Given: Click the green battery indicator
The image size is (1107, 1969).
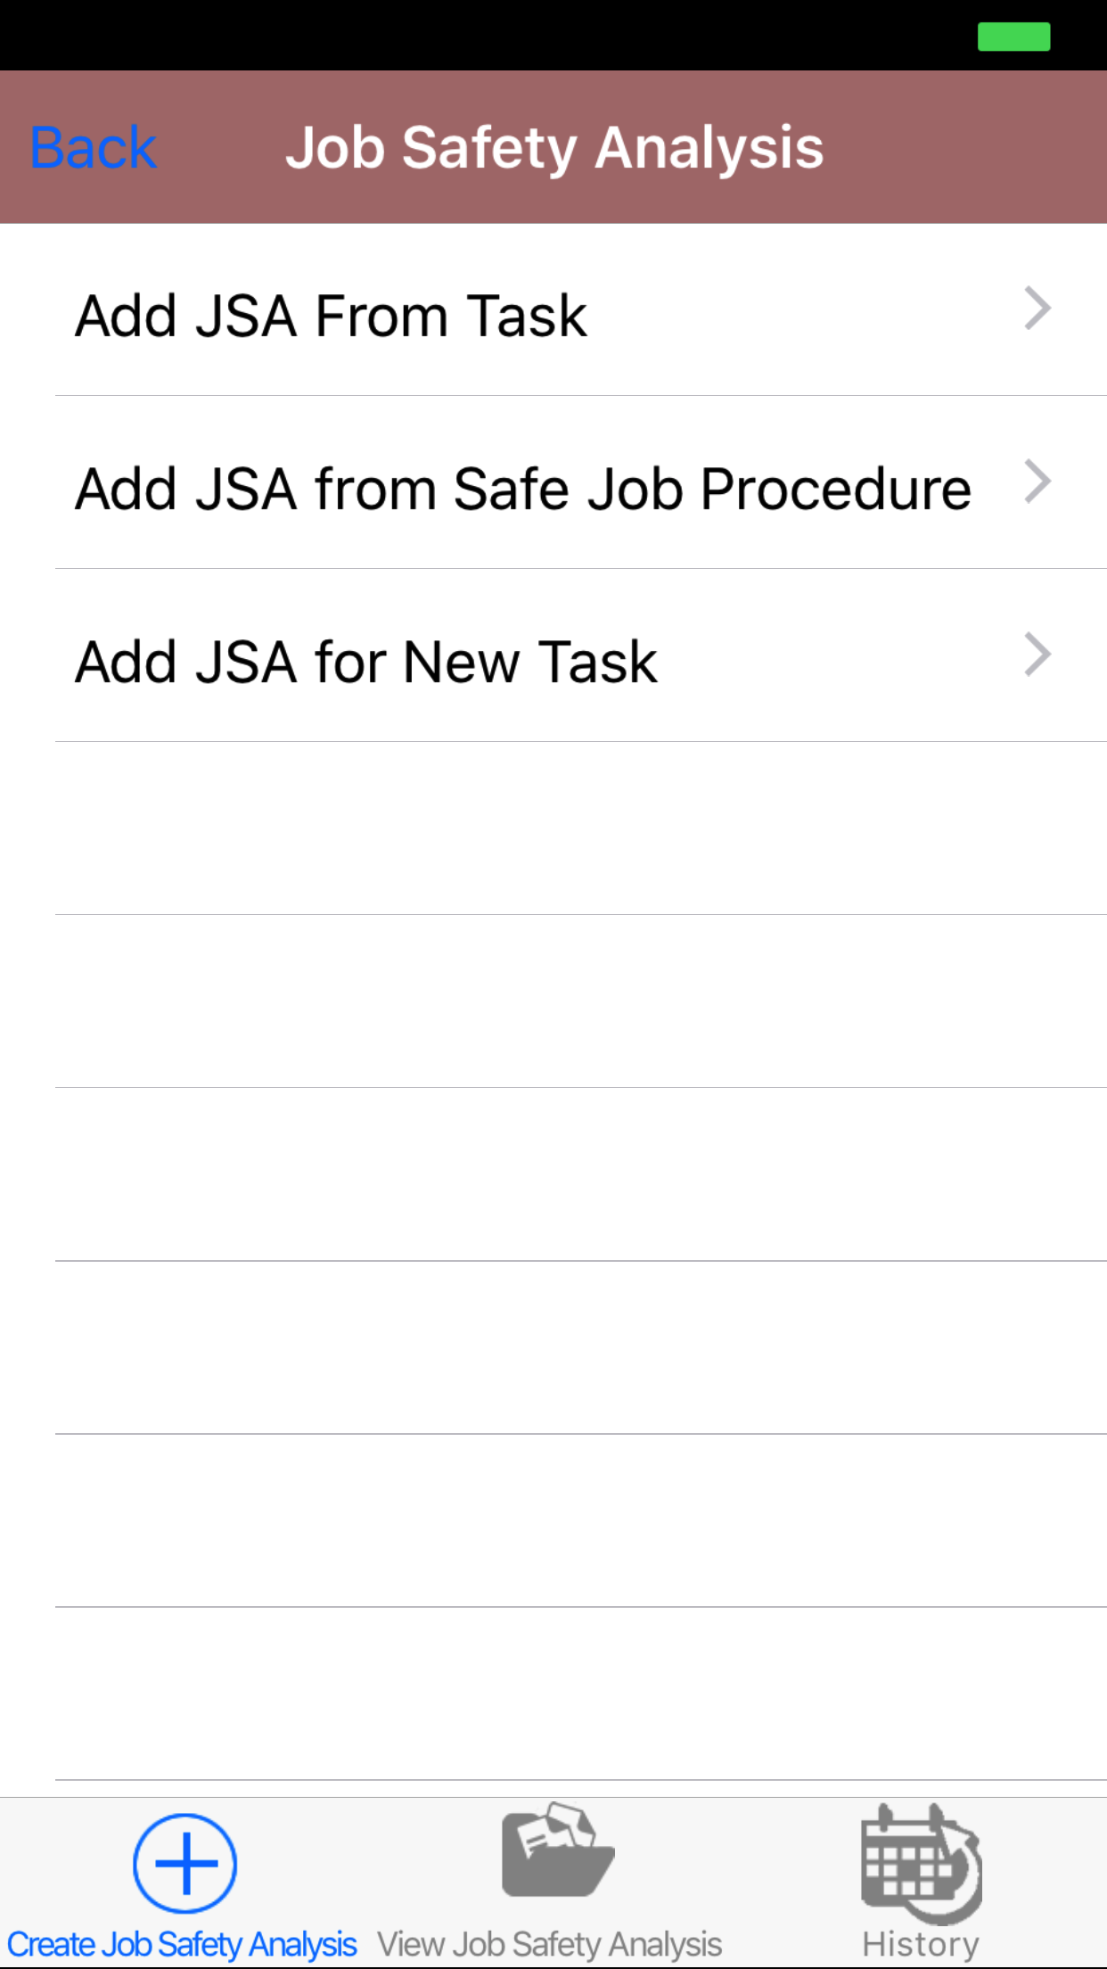Looking at the screenshot, I should (x=1013, y=37).
